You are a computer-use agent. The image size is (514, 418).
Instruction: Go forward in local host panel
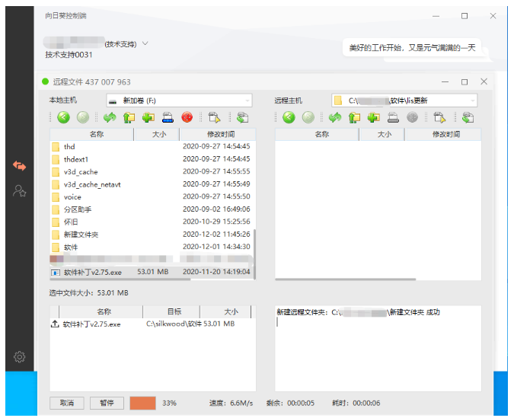click(x=82, y=117)
